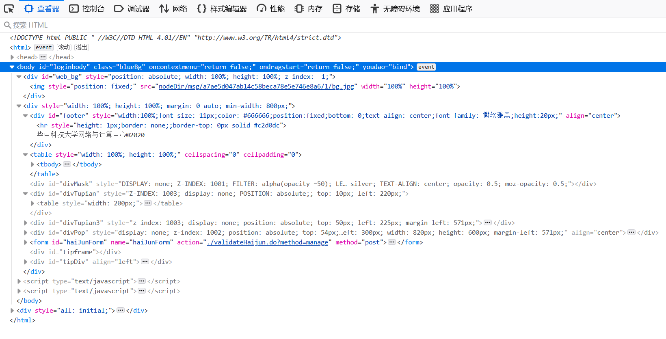Select text 华中科技大学网络与计算中心©2020

coord(91,135)
